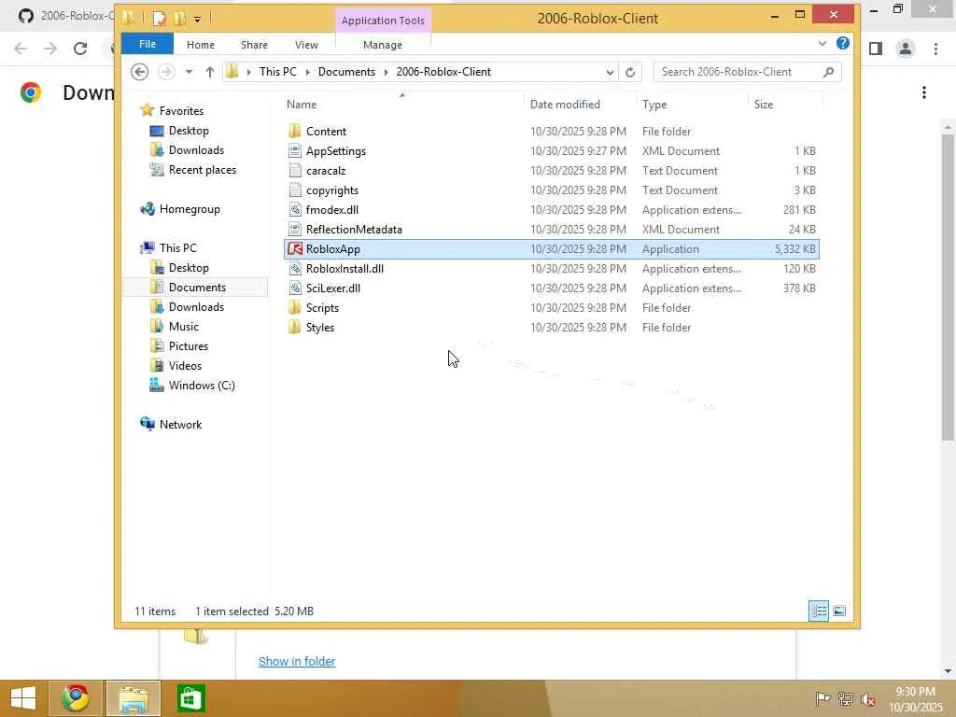Click Show in folder link in Chrome
956x717 pixels.
tap(297, 662)
